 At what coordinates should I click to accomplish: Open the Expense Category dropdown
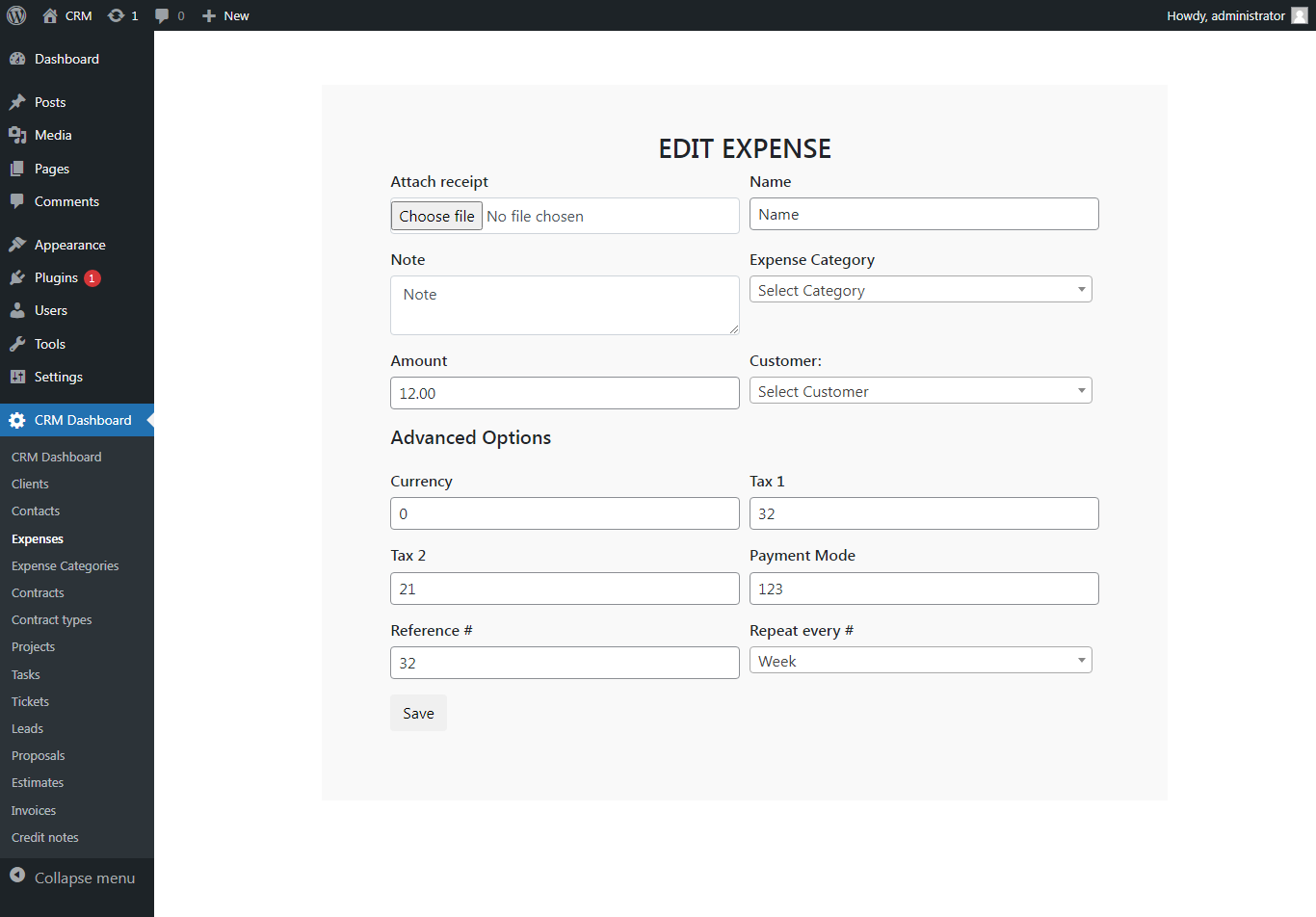coord(920,289)
